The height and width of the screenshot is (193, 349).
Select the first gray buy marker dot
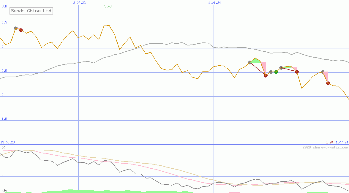pos(15,28)
